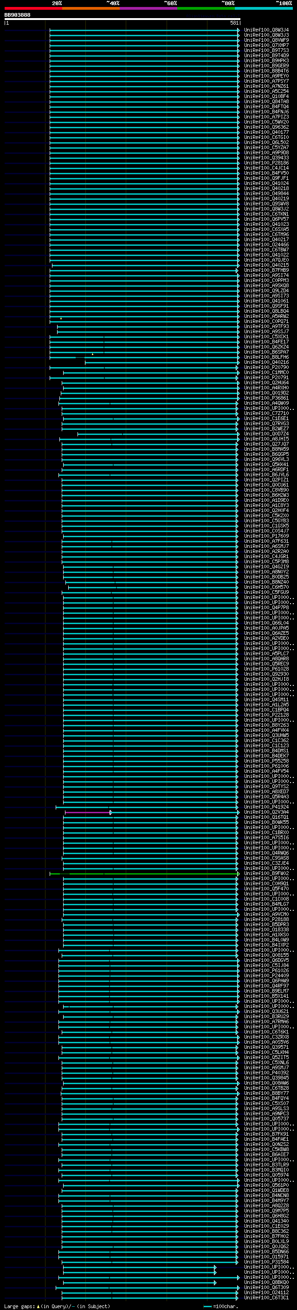
Task: Select label UniRef100_Q24466
Action: tap(266, 244)
